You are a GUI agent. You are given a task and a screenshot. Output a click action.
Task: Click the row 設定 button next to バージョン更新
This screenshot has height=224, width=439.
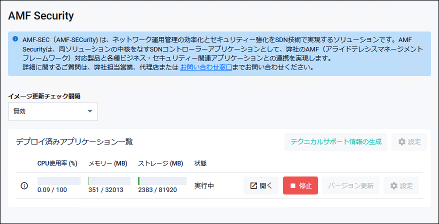[x=401, y=185]
